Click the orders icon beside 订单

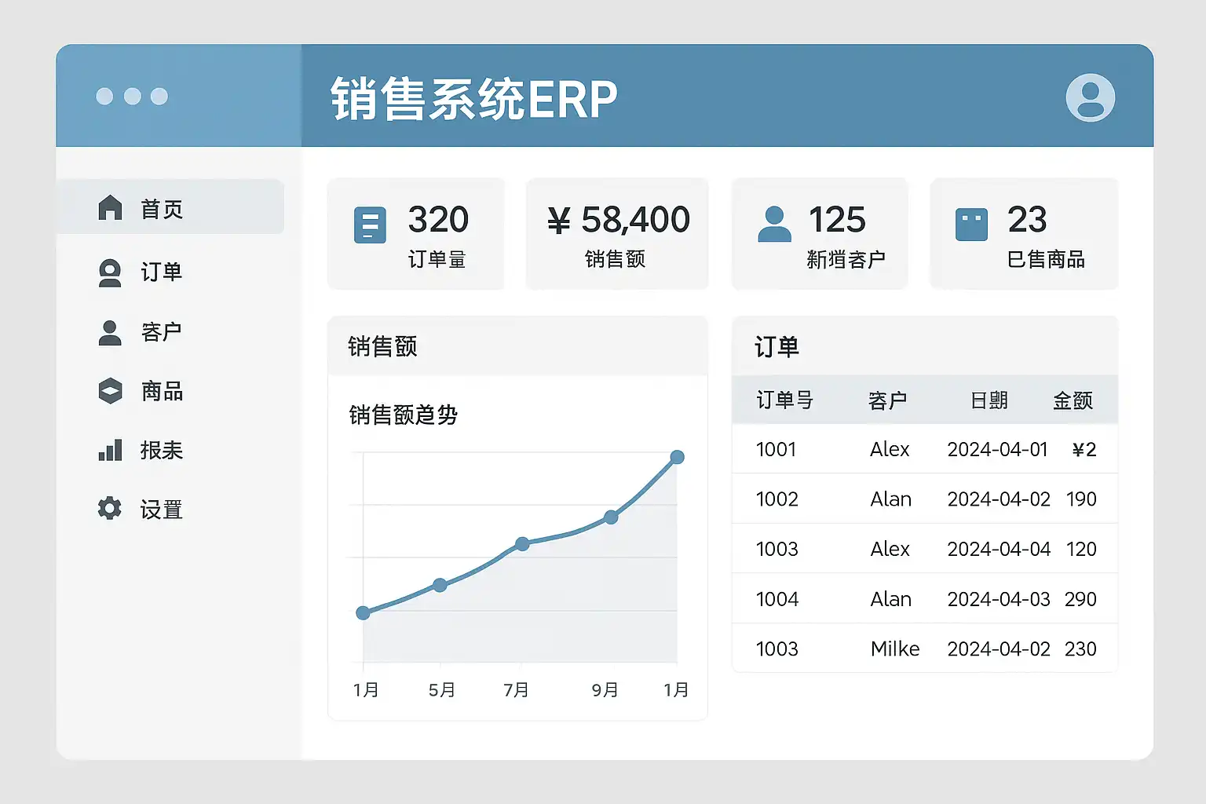[110, 272]
